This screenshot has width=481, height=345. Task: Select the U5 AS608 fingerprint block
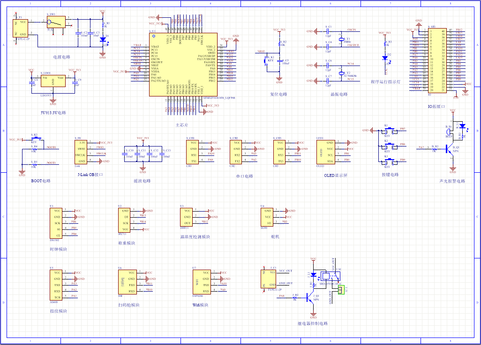tap(56, 285)
